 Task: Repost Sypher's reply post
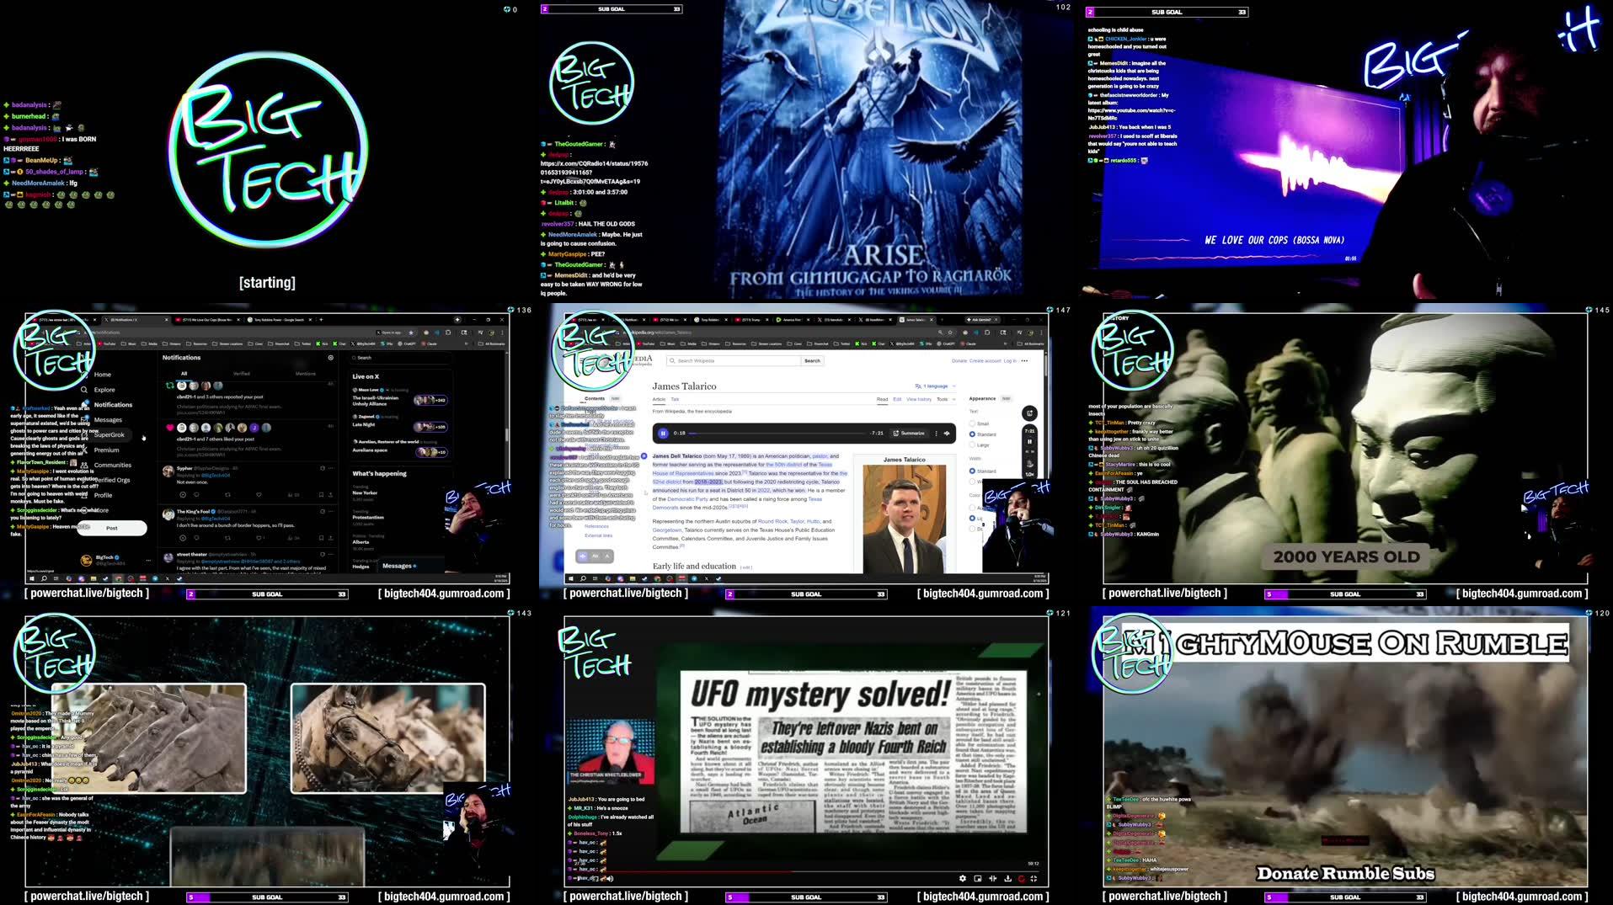(227, 495)
